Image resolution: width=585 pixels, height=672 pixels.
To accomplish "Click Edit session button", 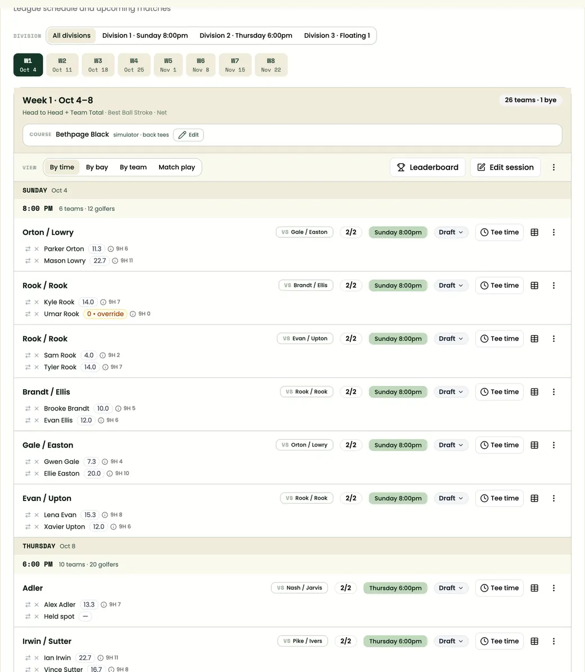I will coord(505,167).
